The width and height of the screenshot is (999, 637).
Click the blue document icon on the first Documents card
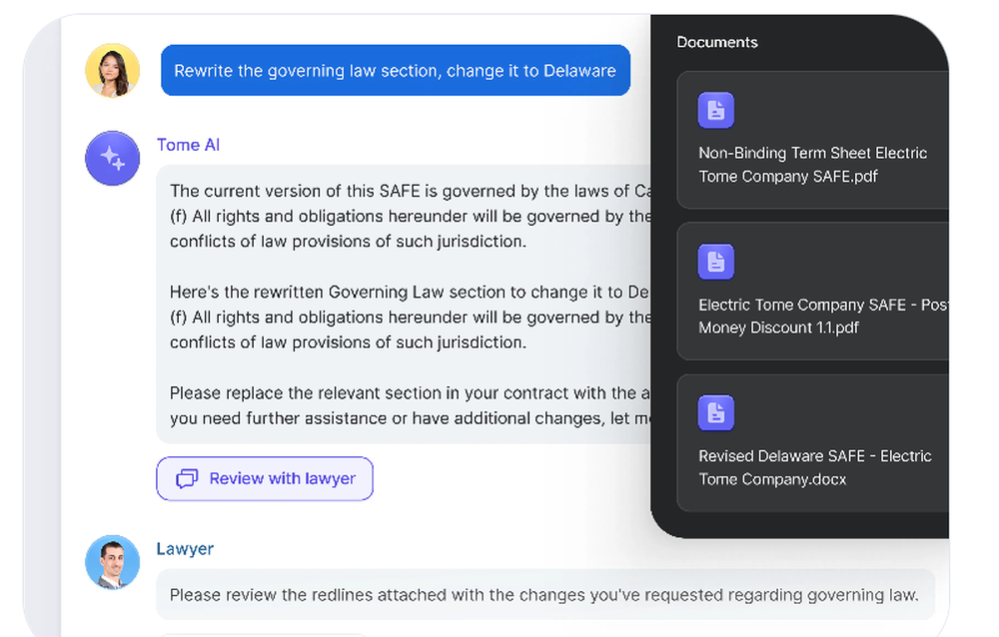[715, 110]
